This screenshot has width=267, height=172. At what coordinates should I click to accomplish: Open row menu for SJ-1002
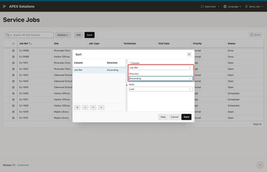(x=13, y=69)
